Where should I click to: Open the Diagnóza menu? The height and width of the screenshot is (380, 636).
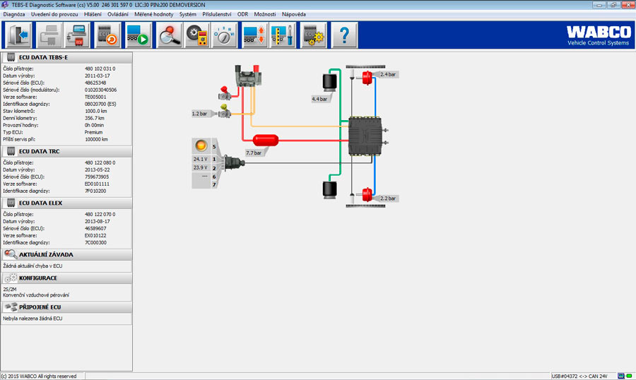pos(14,14)
